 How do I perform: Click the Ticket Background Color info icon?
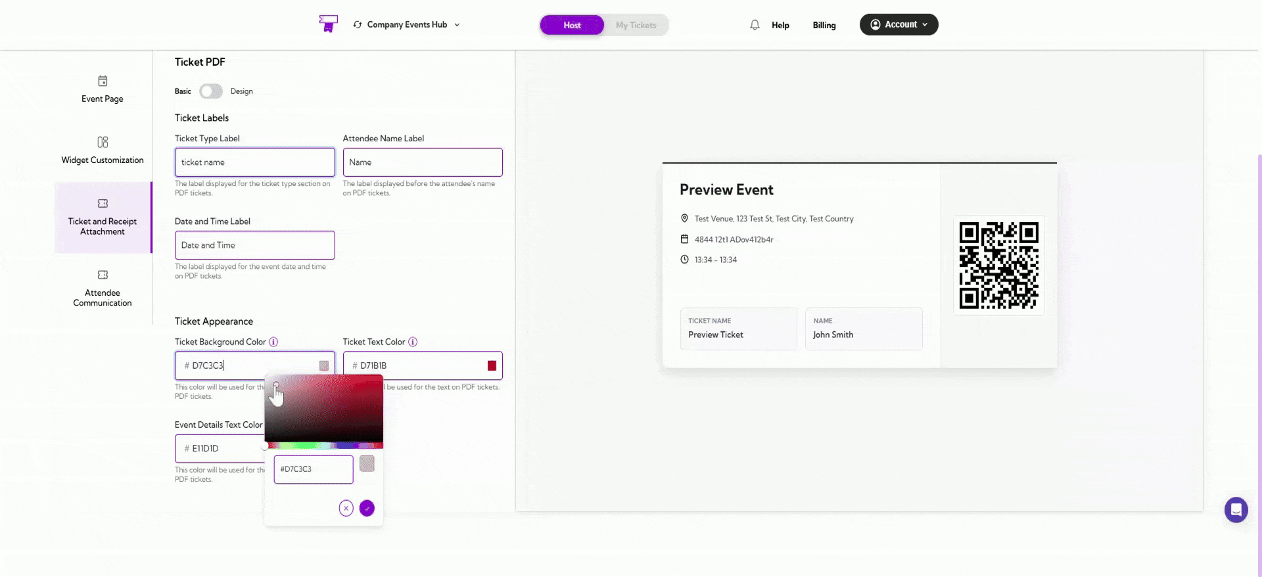(x=273, y=342)
